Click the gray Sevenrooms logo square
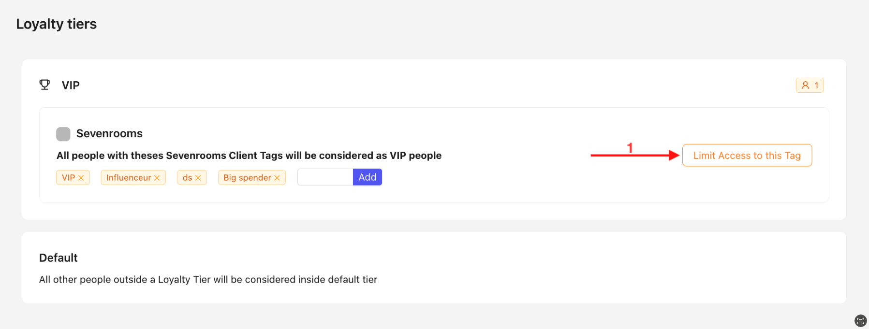This screenshot has width=869, height=329. [x=63, y=134]
